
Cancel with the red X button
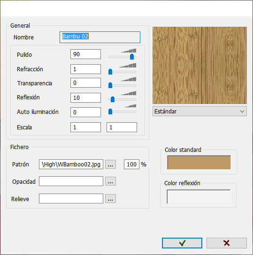pyautogui.click(x=227, y=243)
